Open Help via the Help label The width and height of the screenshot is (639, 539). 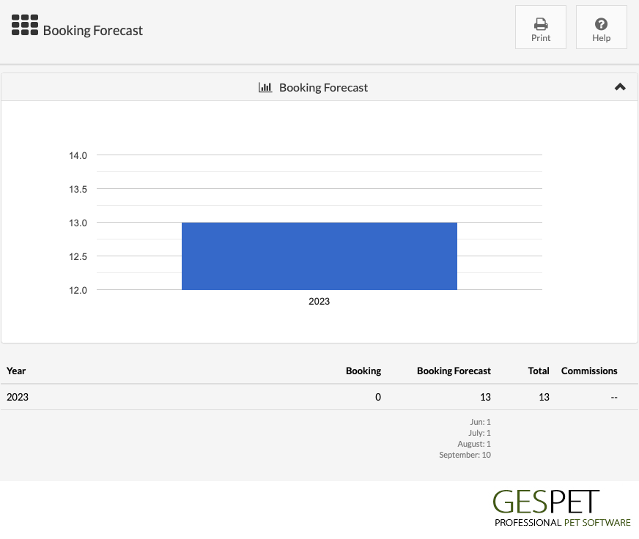point(601,38)
